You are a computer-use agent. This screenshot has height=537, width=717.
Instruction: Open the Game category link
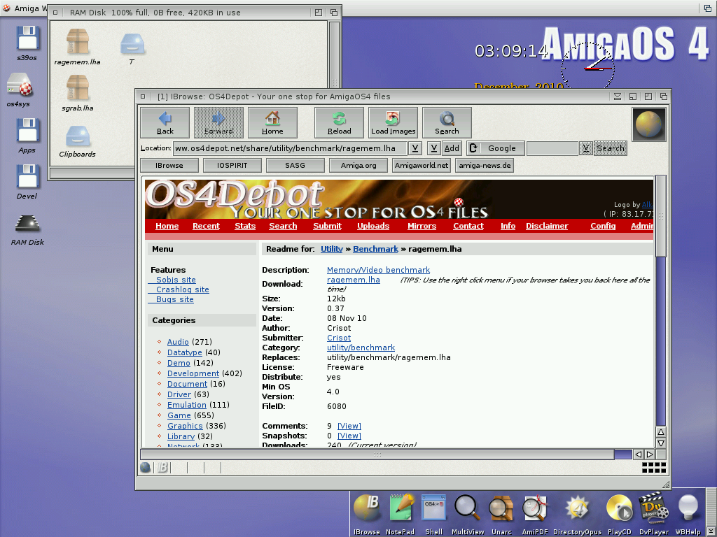point(179,415)
